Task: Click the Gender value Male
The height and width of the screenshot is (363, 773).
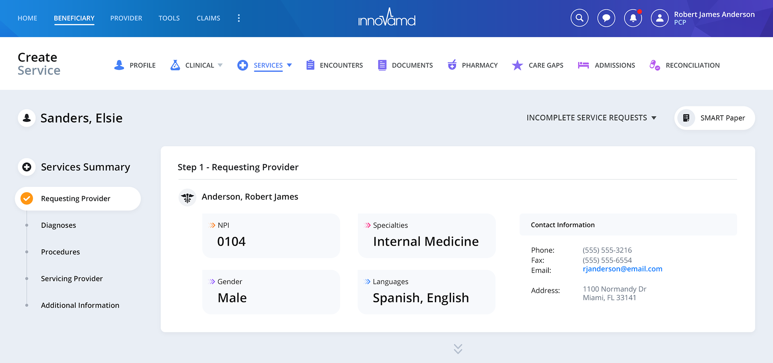Action: (232, 298)
